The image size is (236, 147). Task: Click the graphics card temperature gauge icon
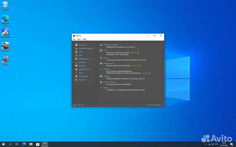tap(149, 73)
